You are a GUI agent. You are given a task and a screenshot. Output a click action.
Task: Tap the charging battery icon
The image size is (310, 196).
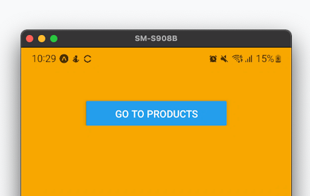tap(278, 59)
